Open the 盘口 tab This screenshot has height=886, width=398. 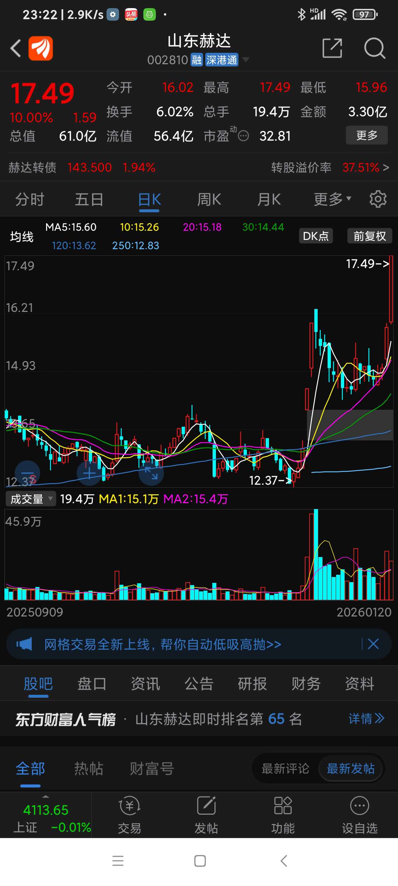tap(92, 684)
